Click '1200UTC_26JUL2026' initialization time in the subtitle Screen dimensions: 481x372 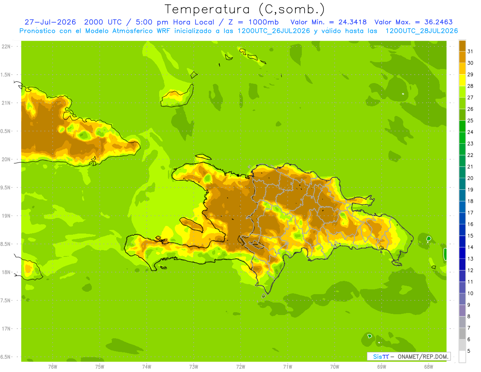coord(274,31)
